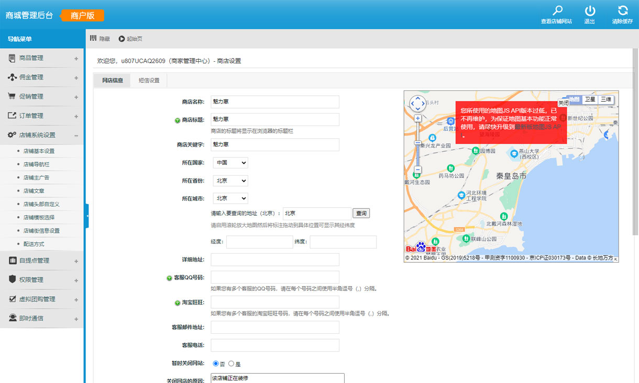Image resolution: width=639 pixels, height=383 pixels.
Task: Select 否 for temporarily closing website
Action: coord(216,364)
